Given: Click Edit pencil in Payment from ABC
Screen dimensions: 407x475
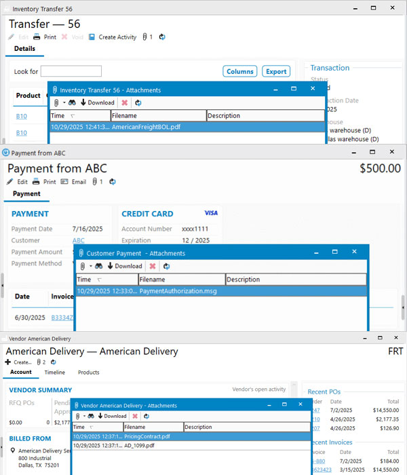Looking at the screenshot, I should [9, 182].
